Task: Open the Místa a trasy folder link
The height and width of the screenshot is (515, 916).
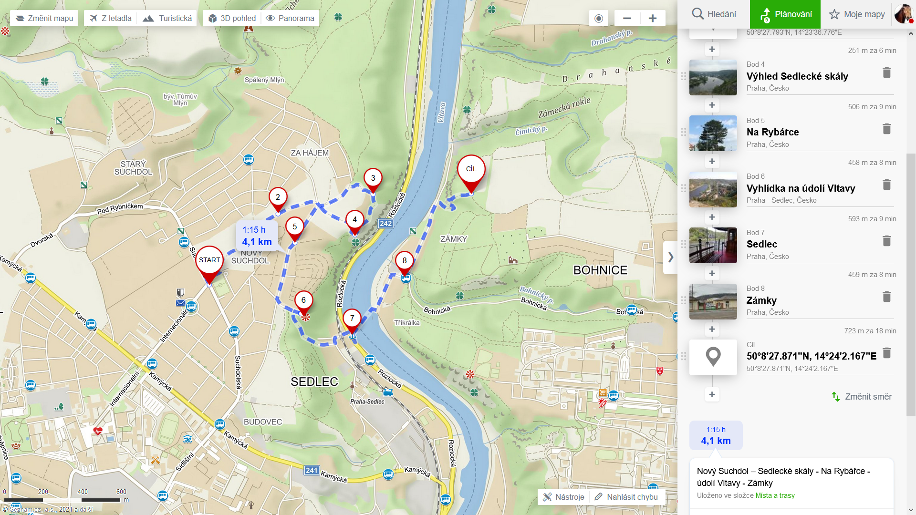Action: 775,495
